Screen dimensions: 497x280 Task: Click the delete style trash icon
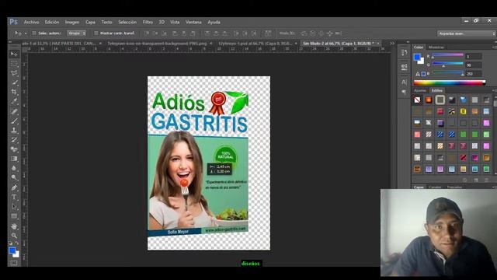pyautogui.click(x=486, y=180)
